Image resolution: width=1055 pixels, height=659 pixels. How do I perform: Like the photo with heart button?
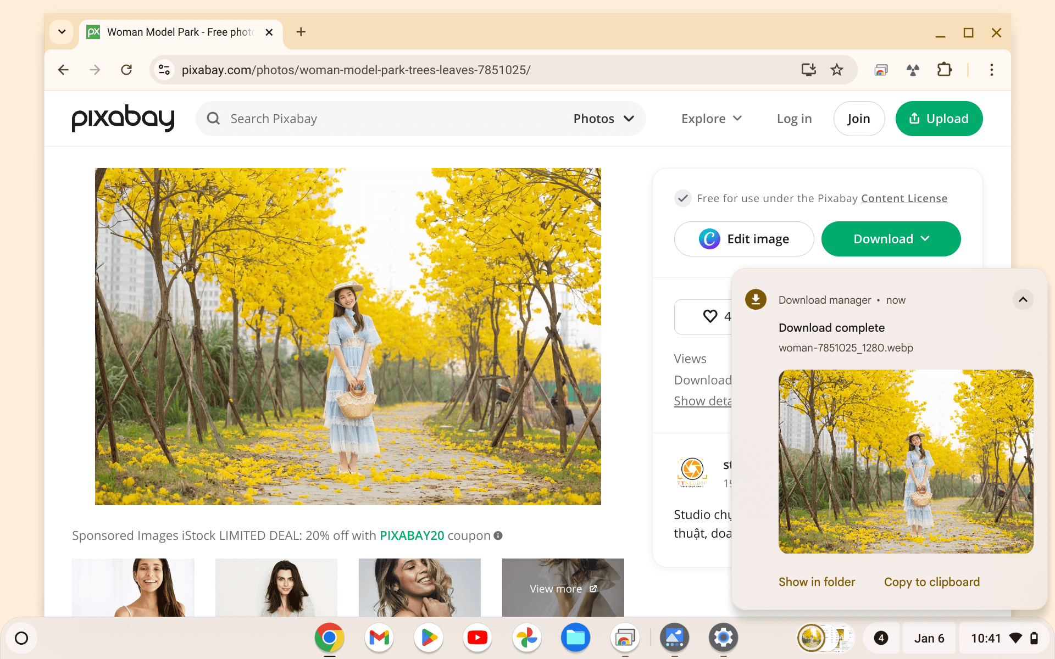[x=703, y=316]
